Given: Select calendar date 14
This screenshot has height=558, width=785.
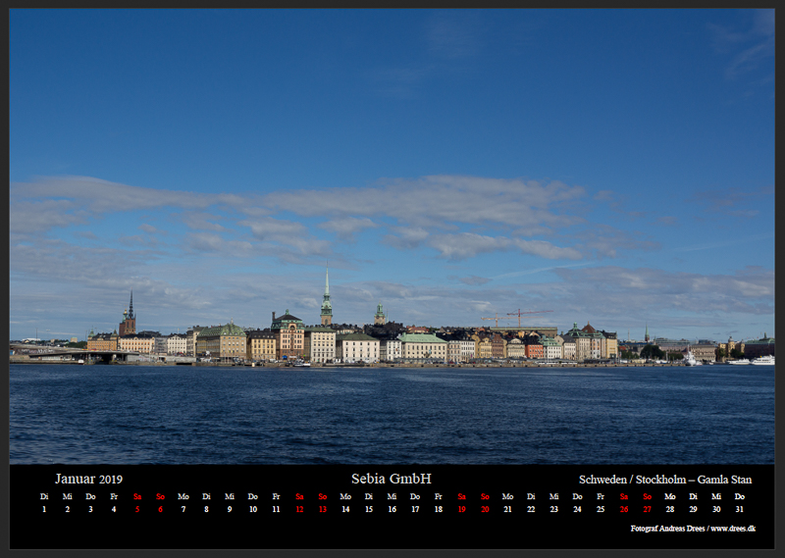Looking at the screenshot, I should [345, 509].
